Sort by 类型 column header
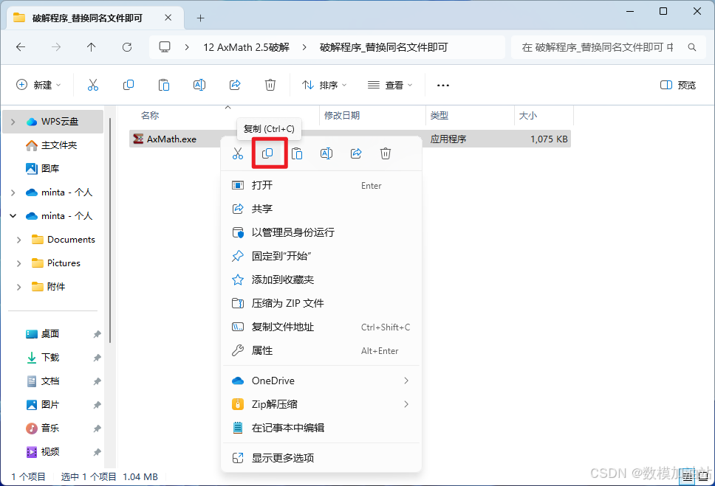 coord(439,116)
